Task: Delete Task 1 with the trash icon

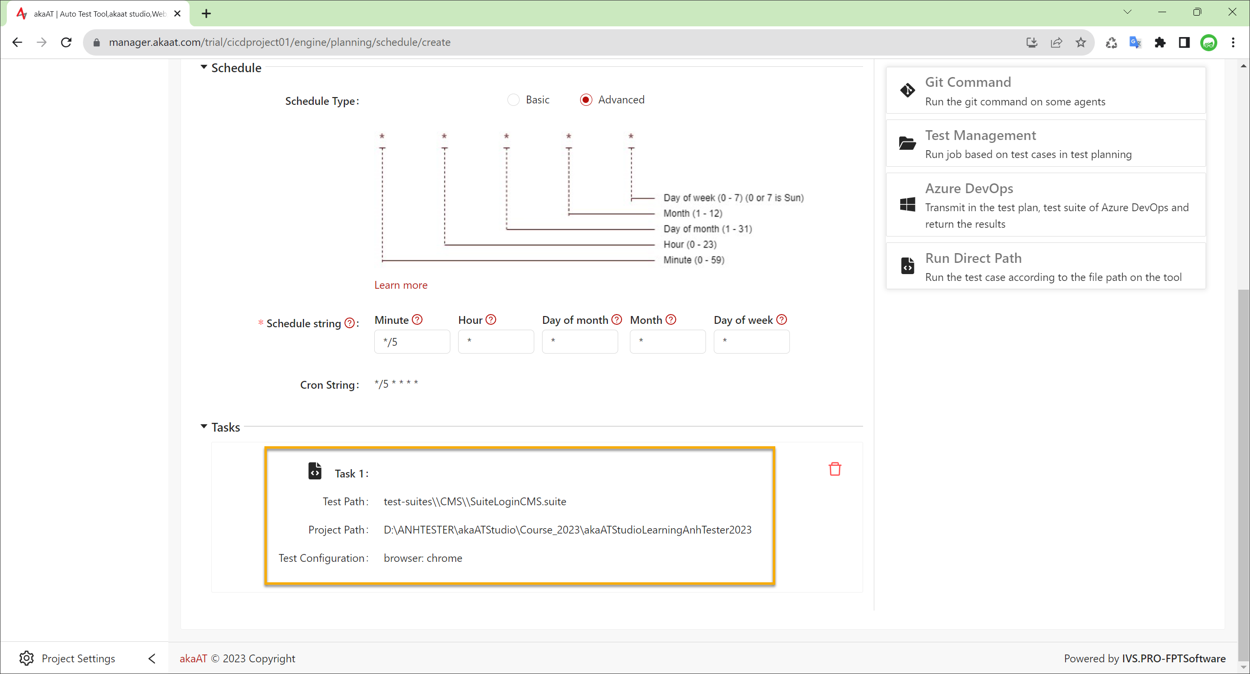Action: pos(835,469)
